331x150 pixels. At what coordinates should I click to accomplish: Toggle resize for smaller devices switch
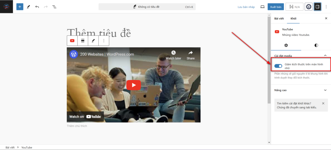point(278,66)
